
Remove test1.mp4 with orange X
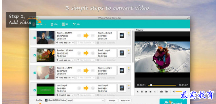point(129,85)
